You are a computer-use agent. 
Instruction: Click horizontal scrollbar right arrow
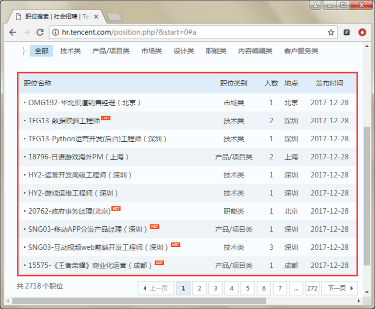(x=358, y=301)
